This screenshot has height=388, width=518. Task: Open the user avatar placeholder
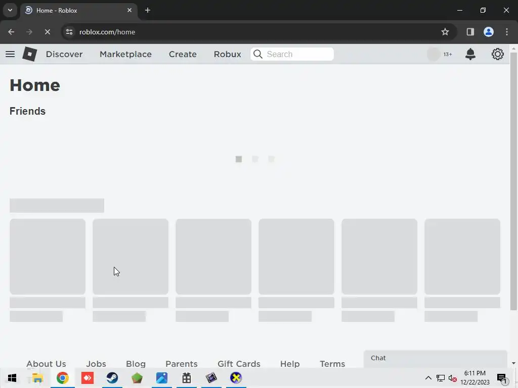tap(434, 54)
